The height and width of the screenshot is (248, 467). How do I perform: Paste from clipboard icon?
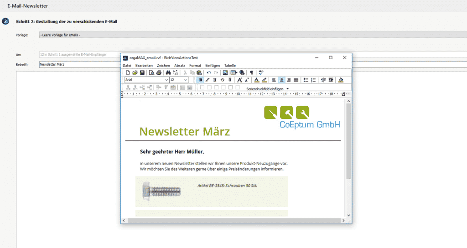pyautogui.click(x=199, y=72)
